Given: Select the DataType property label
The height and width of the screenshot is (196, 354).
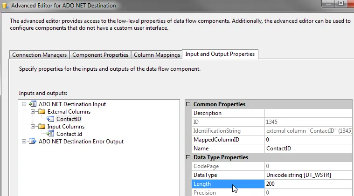Looking at the screenshot, I should click(228, 175).
